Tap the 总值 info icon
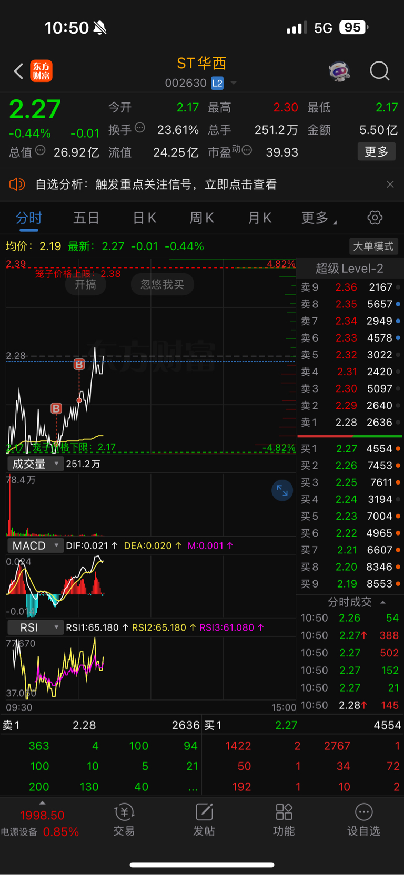Viewport: 404px width, 875px height. pyautogui.click(x=41, y=151)
